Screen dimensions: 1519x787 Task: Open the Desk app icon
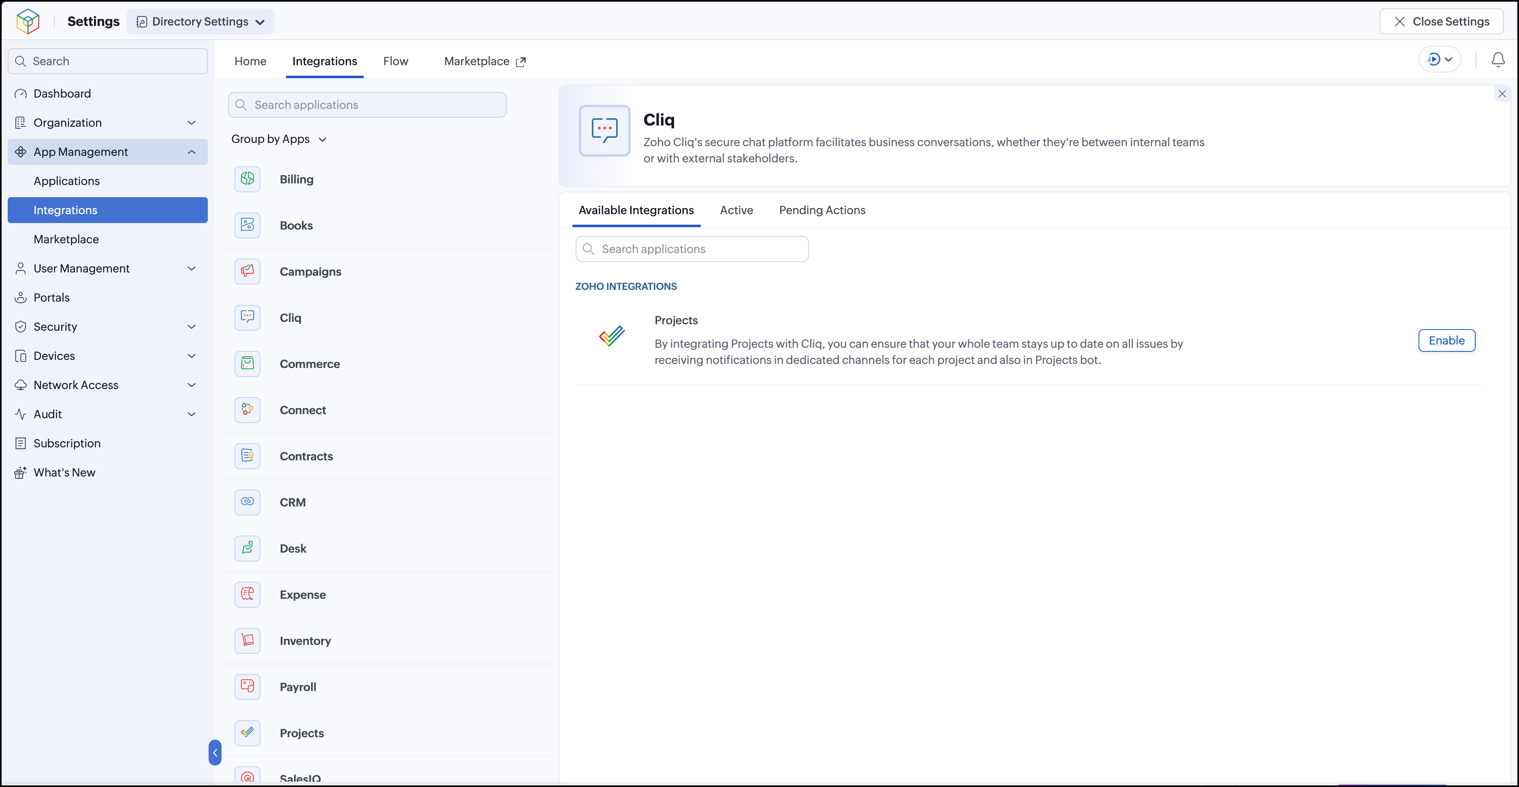(x=247, y=548)
